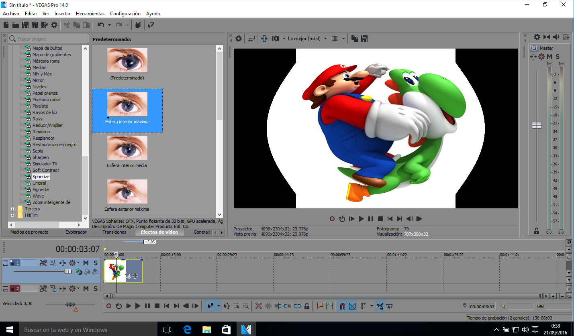Open the undo history dropdown arrow

[109, 25]
